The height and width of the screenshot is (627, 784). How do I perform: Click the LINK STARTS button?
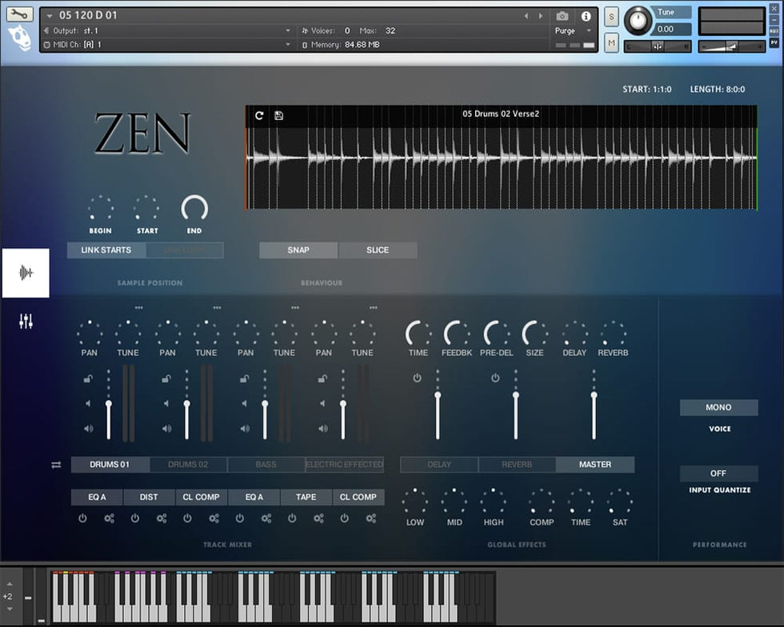pyautogui.click(x=106, y=250)
